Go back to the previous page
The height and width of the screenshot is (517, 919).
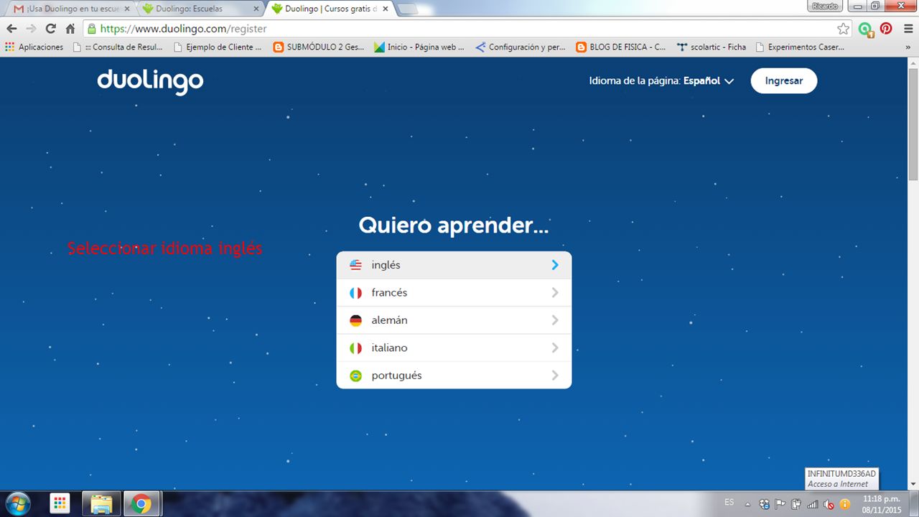click(11, 29)
